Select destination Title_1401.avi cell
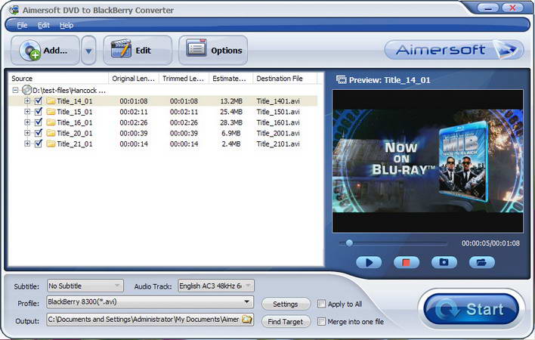Image resolution: width=535 pixels, height=340 pixels. [x=278, y=101]
